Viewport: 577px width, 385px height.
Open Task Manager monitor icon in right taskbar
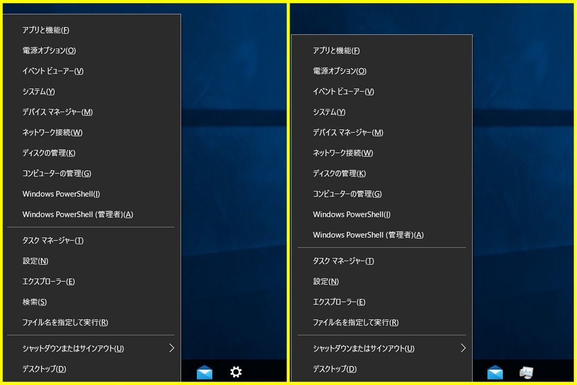527,372
